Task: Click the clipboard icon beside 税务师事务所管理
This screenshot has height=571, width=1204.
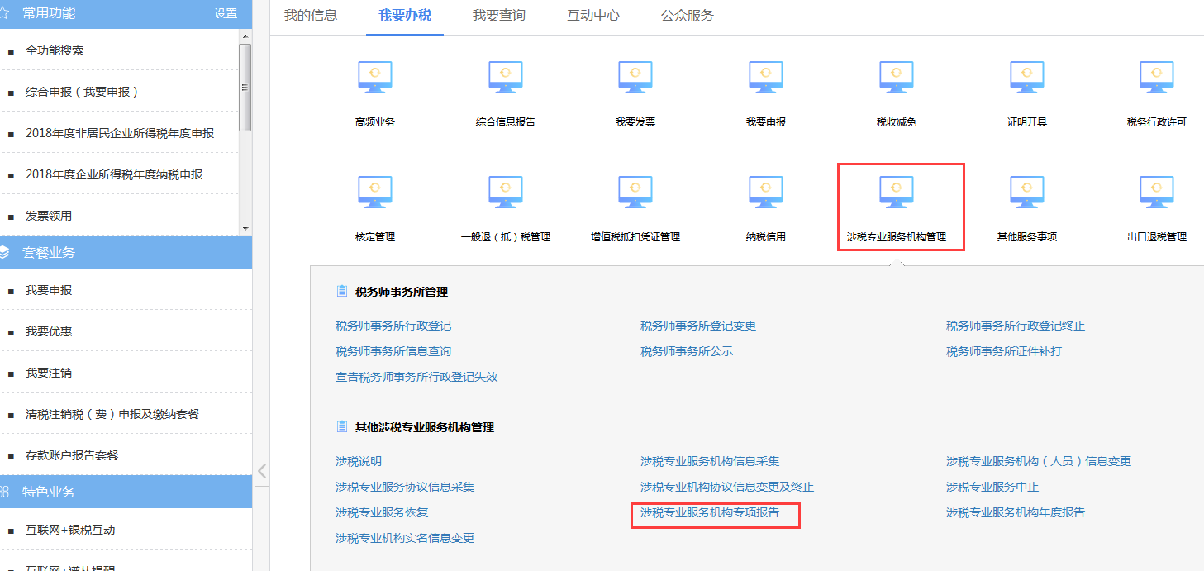Action: point(341,291)
